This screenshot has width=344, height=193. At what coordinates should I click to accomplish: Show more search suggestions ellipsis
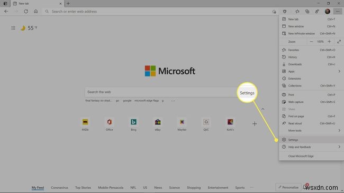(173, 101)
